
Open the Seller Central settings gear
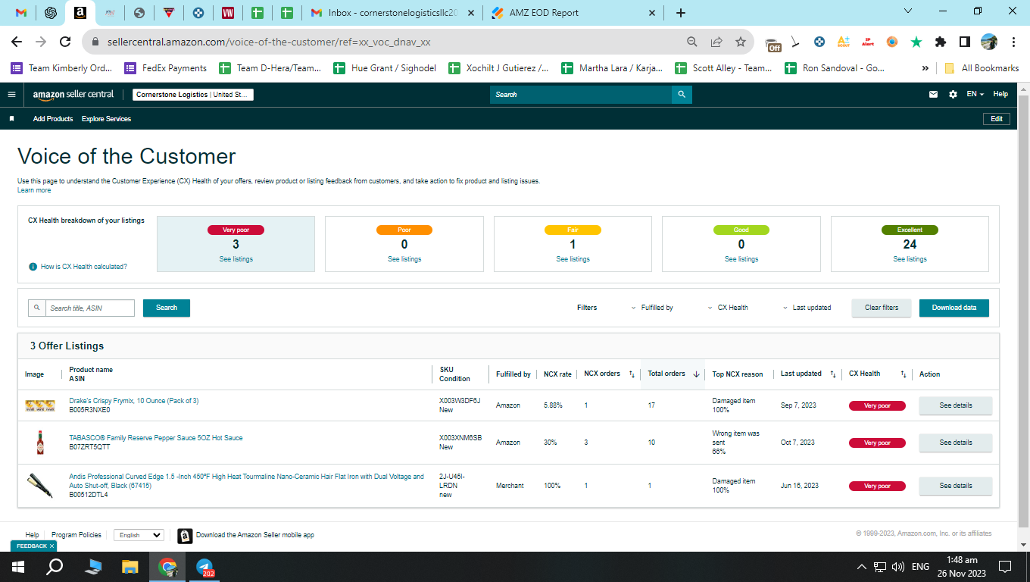coord(953,95)
